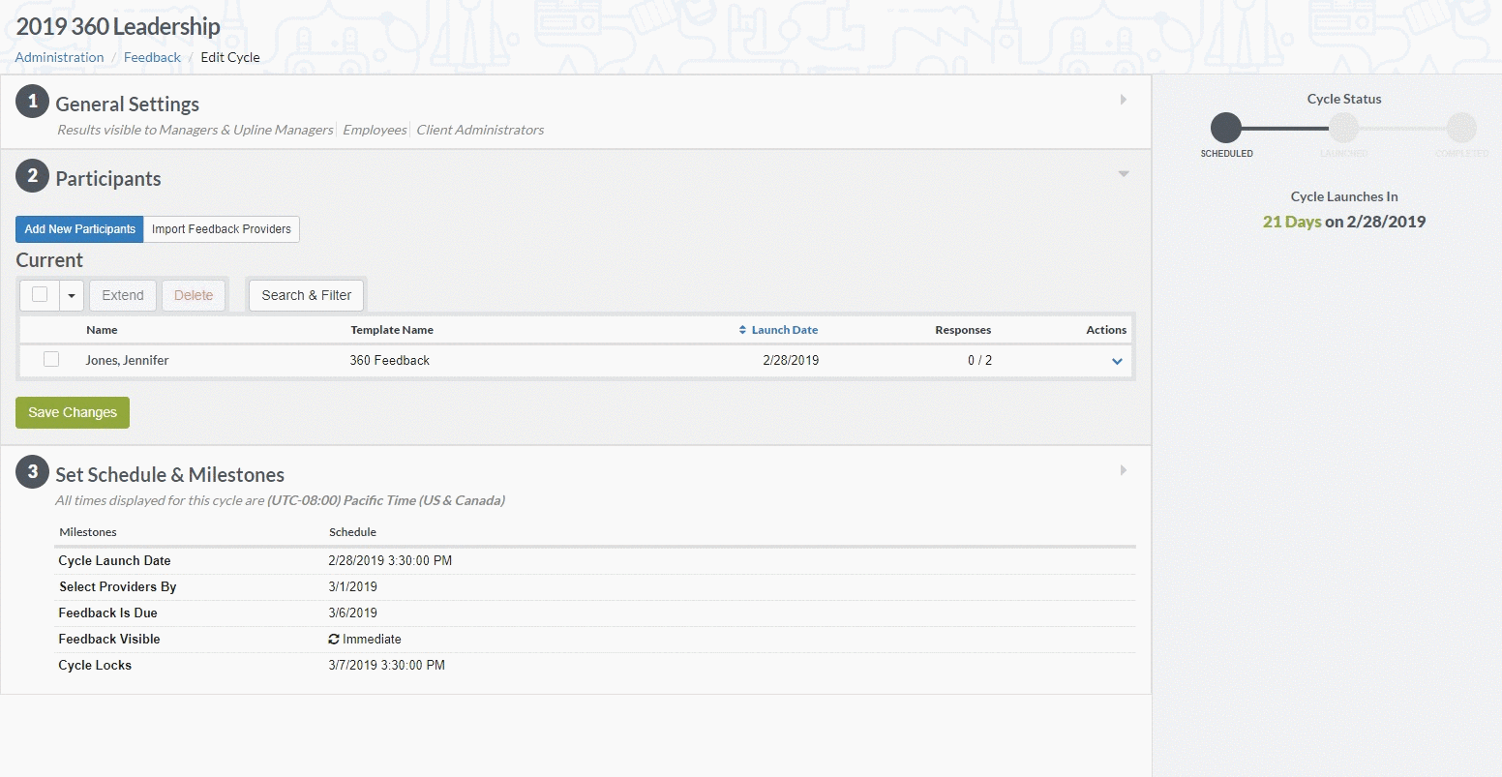
Task: Sort by Launch Date column header
Action: 785,330
